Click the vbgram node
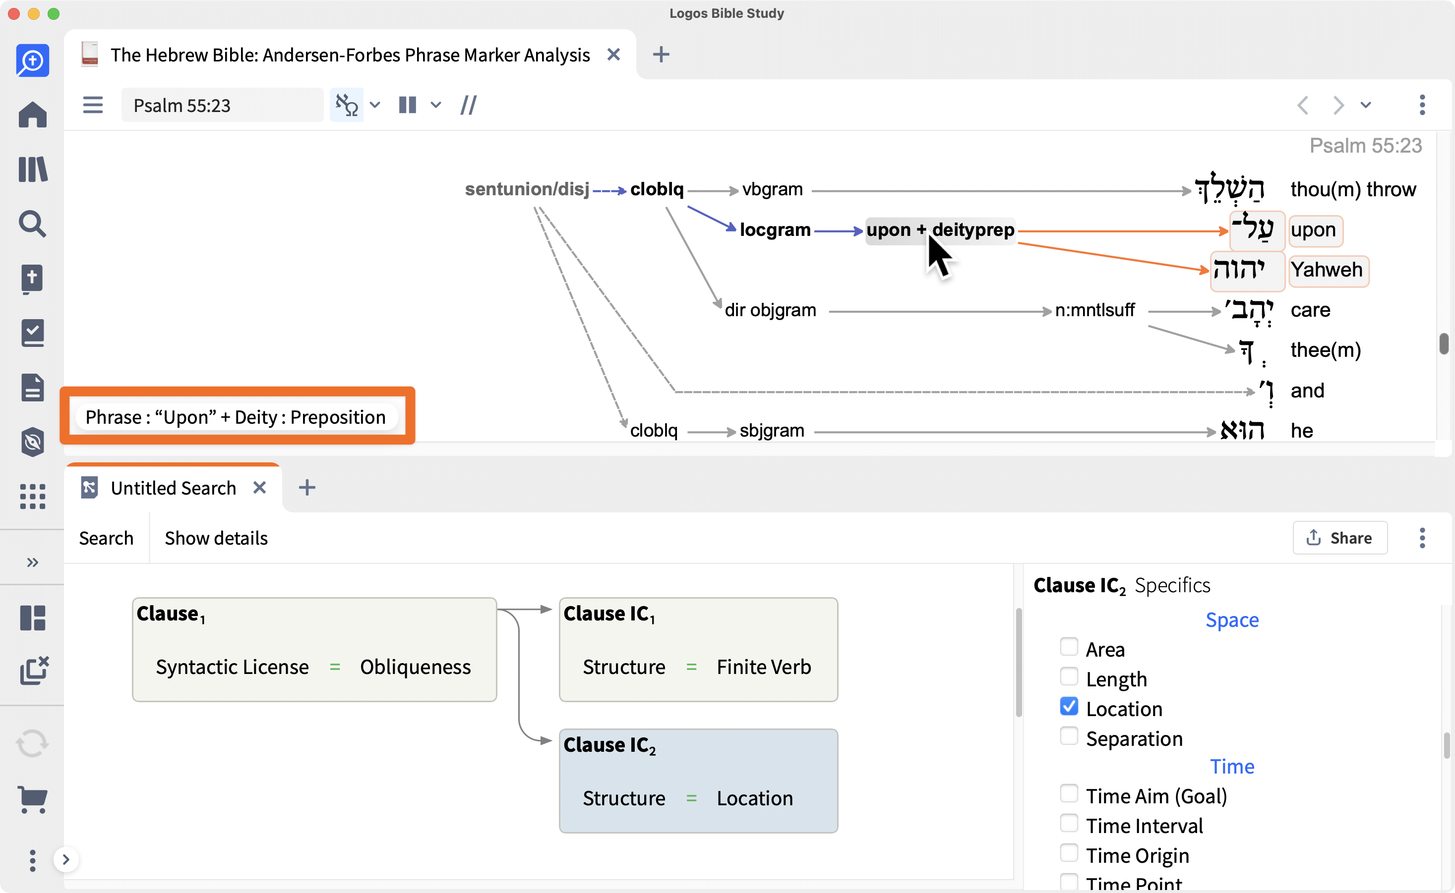The height and width of the screenshot is (893, 1455). click(772, 189)
